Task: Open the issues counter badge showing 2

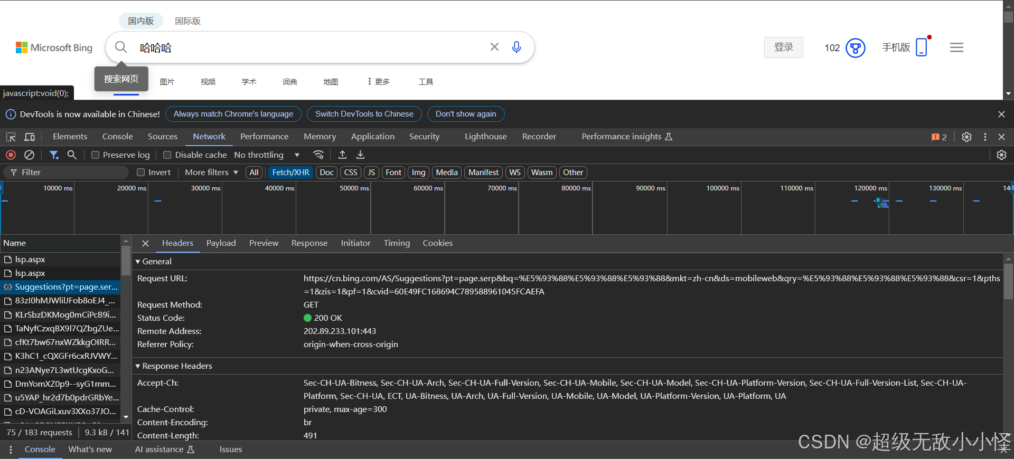Action: [939, 137]
